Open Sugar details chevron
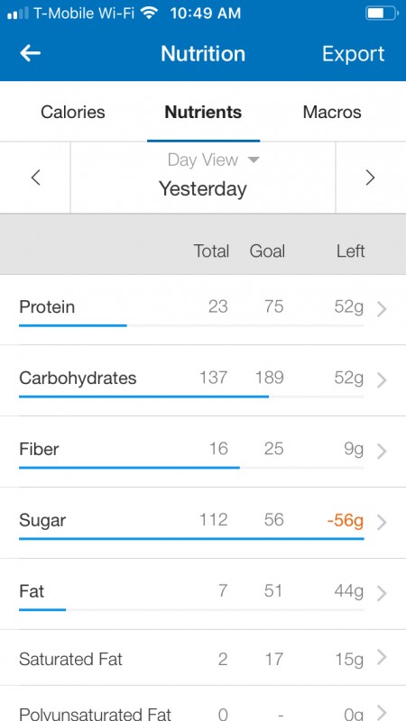This screenshot has height=721, width=406. coord(382,523)
